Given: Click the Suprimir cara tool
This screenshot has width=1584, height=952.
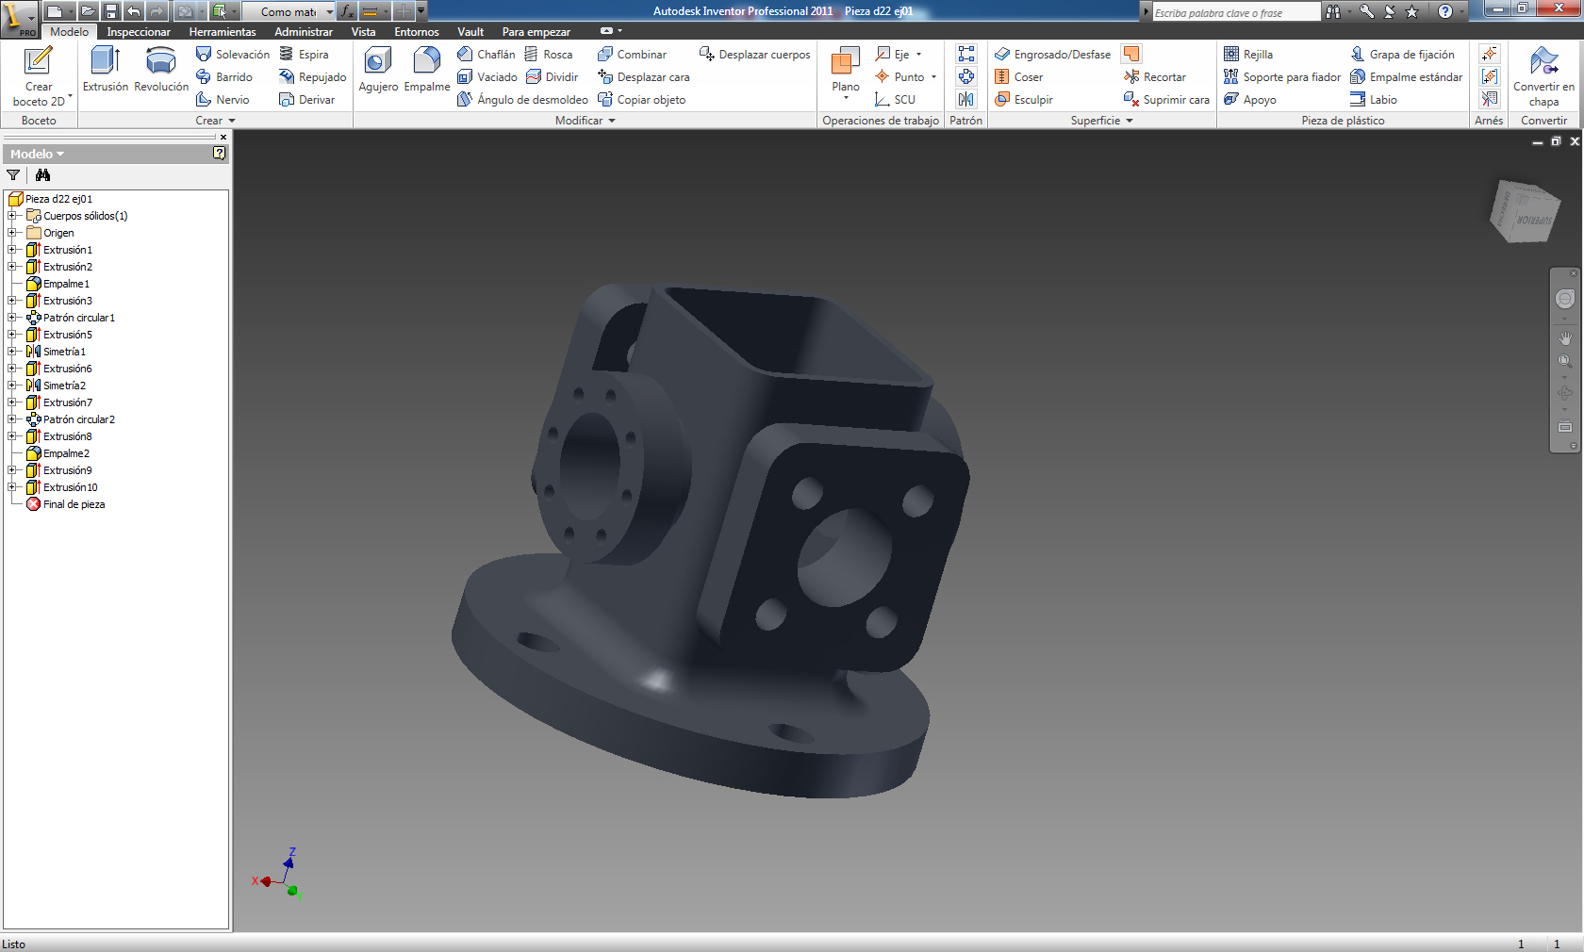Looking at the screenshot, I should (1166, 100).
